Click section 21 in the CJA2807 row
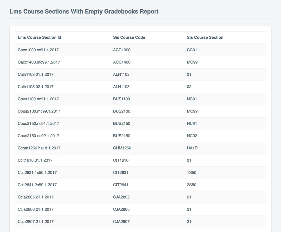 coord(189,222)
